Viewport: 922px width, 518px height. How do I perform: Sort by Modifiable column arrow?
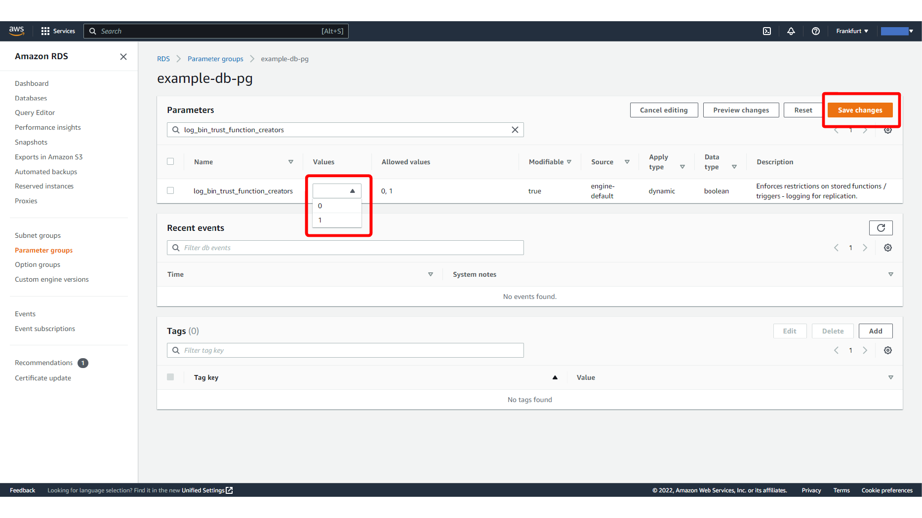click(569, 162)
